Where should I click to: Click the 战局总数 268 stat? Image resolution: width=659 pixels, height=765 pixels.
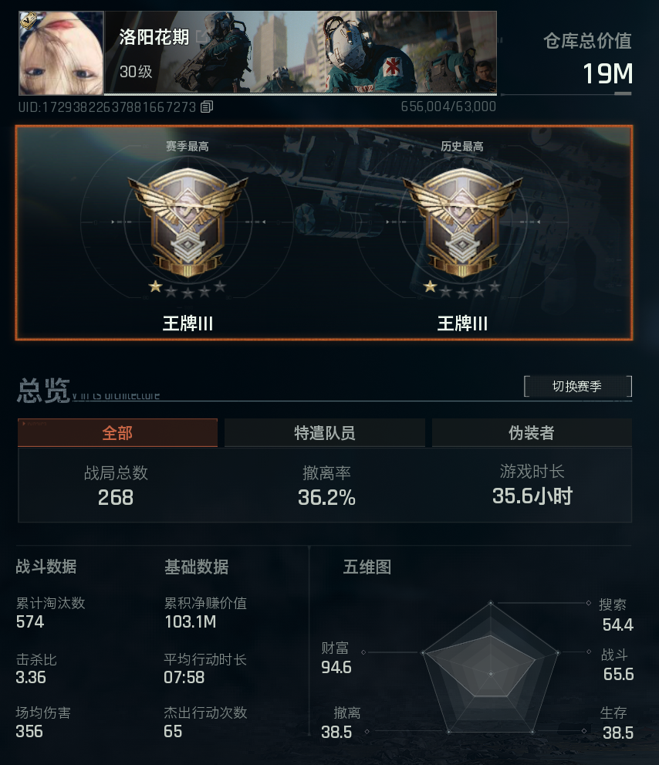pos(116,486)
